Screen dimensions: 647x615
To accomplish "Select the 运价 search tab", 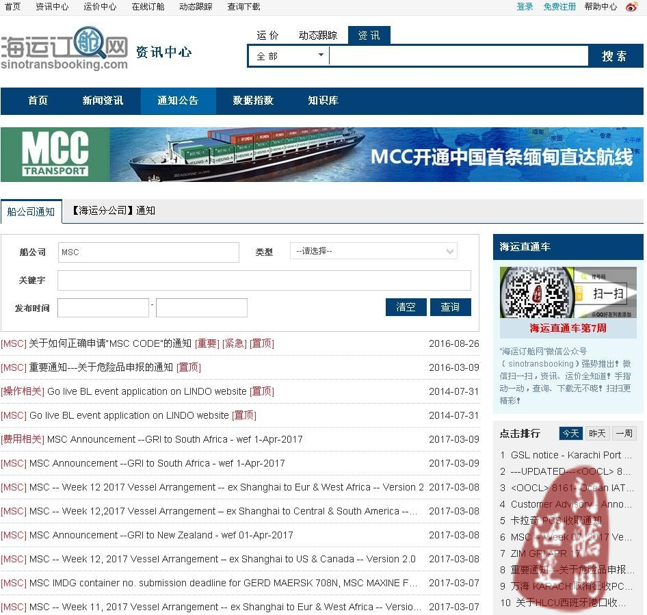I will point(267,36).
